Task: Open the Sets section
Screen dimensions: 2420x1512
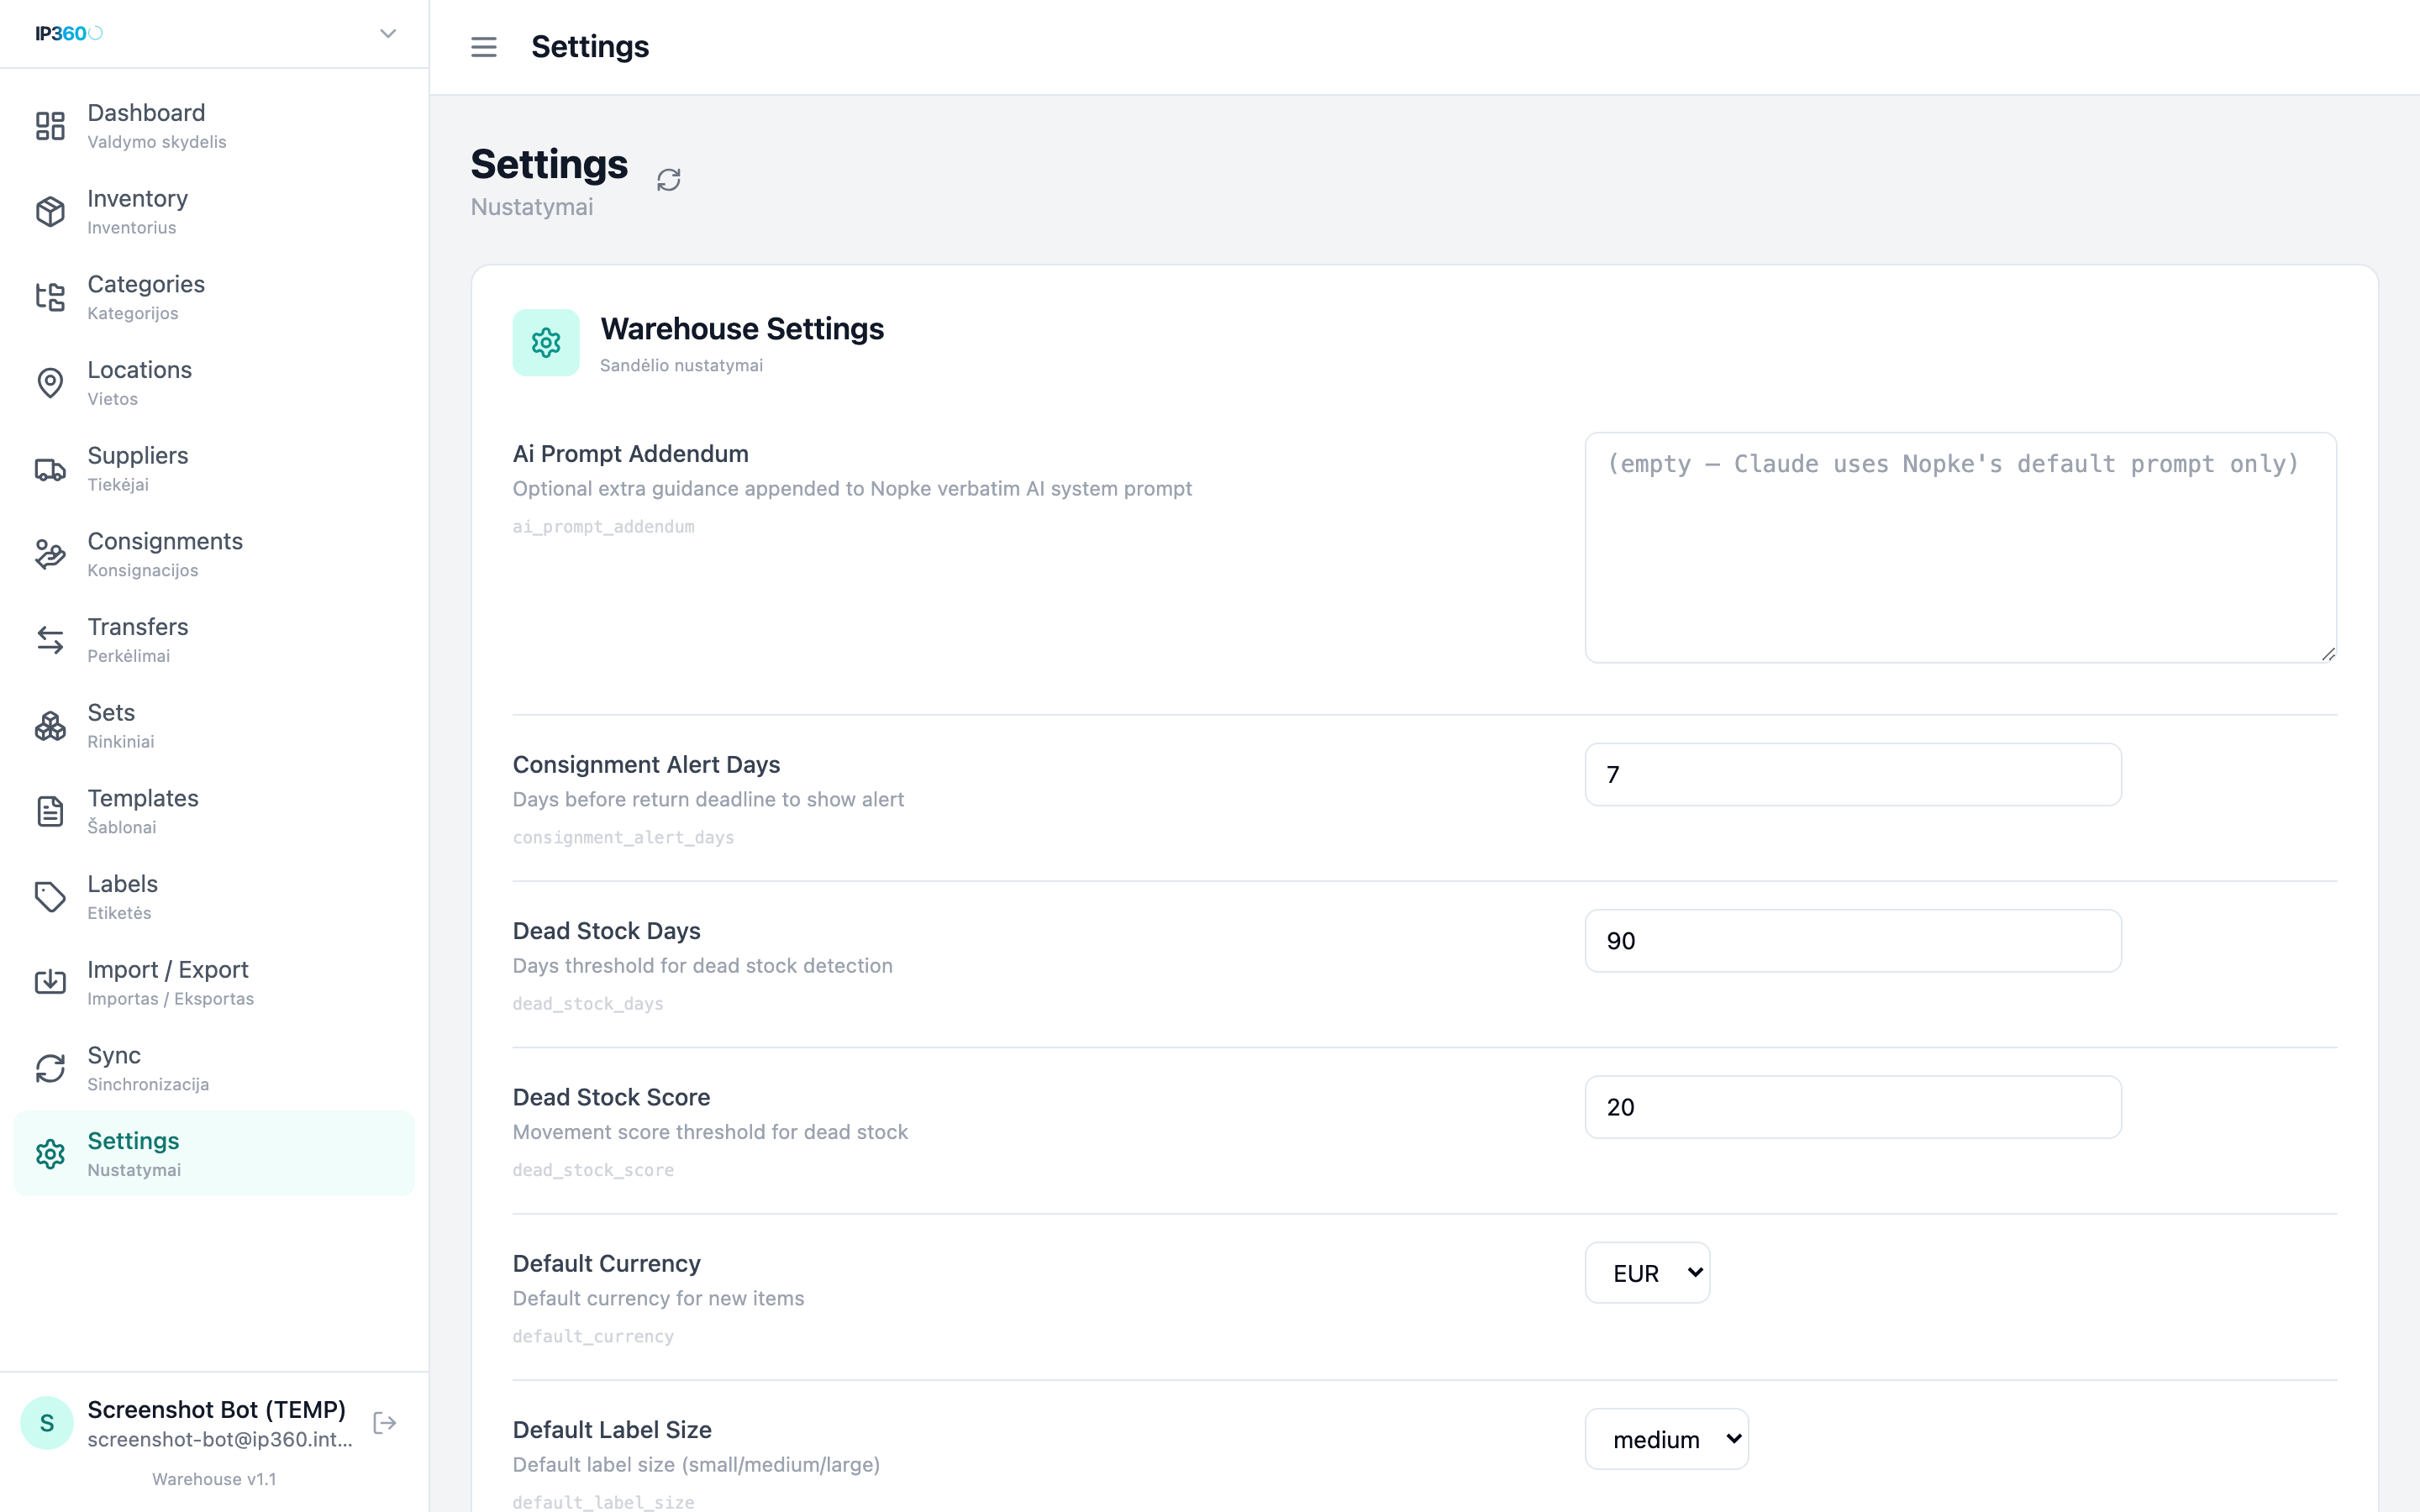Action: click(214, 726)
